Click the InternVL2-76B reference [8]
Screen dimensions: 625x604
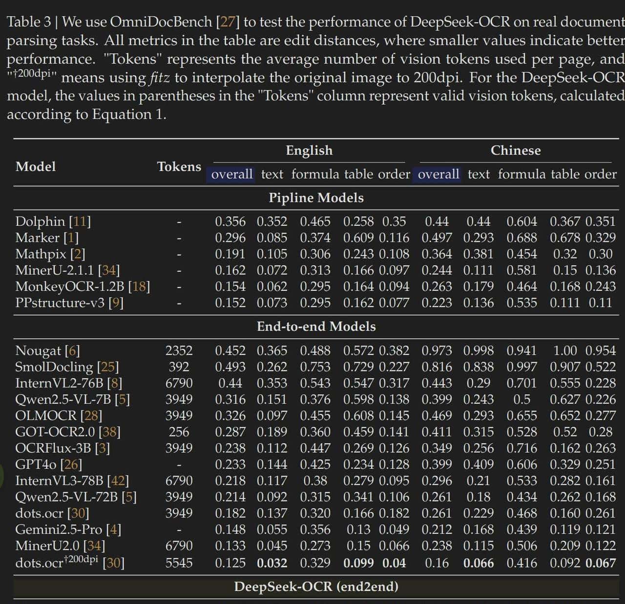pos(114,383)
